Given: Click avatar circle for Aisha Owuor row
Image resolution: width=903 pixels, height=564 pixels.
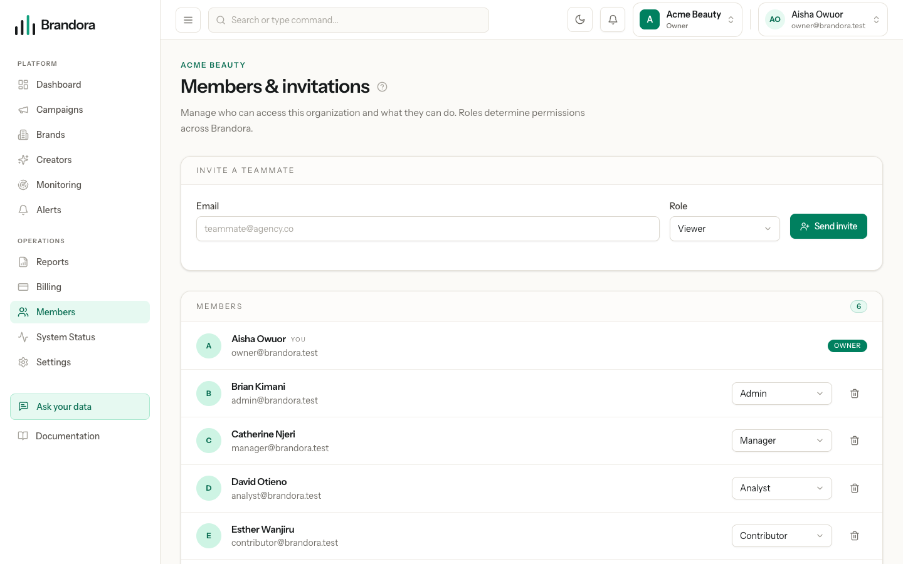Looking at the screenshot, I should 209,346.
